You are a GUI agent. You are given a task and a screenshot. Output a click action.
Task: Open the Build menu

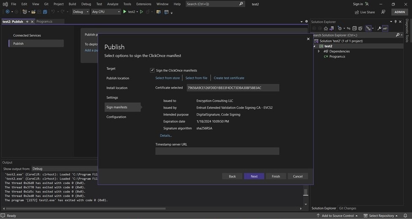click(x=72, y=4)
